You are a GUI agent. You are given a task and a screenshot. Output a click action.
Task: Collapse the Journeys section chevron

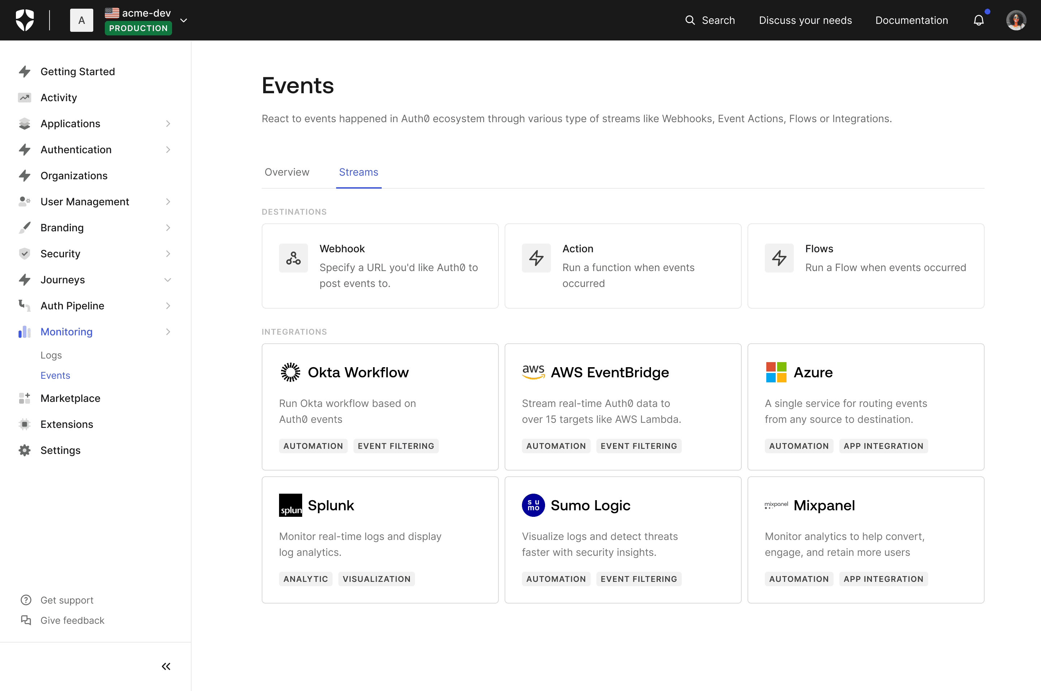click(x=168, y=280)
